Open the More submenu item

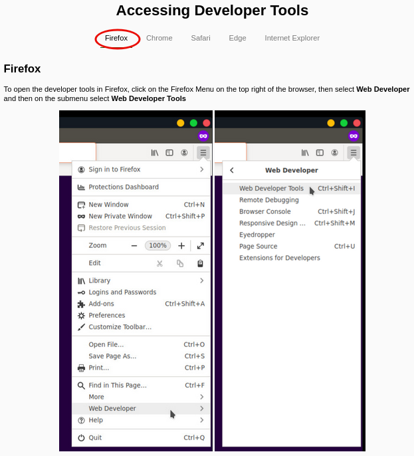141,397
